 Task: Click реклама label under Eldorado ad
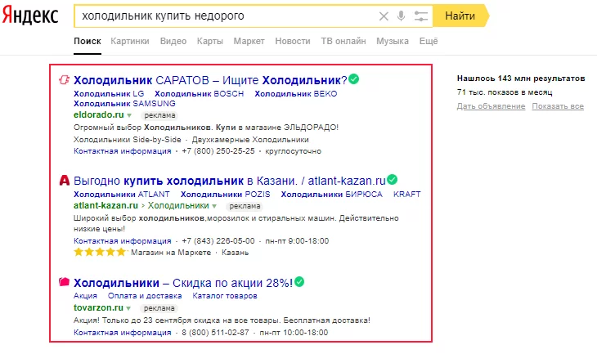coord(159,115)
